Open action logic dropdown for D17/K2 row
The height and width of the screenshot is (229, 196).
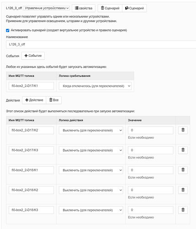pos(91,130)
